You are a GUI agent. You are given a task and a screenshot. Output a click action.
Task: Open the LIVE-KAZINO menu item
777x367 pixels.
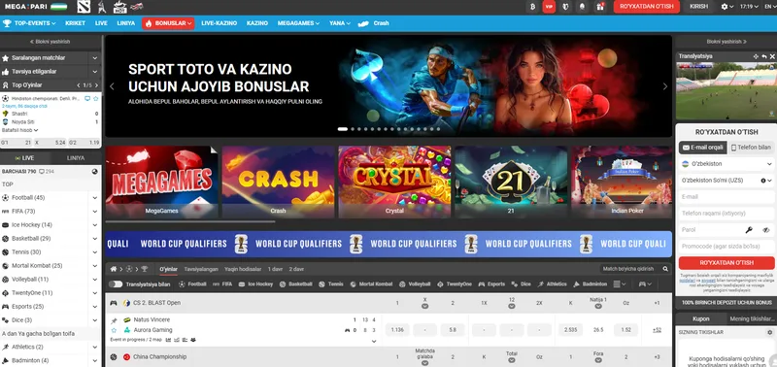tap(220, 23)
